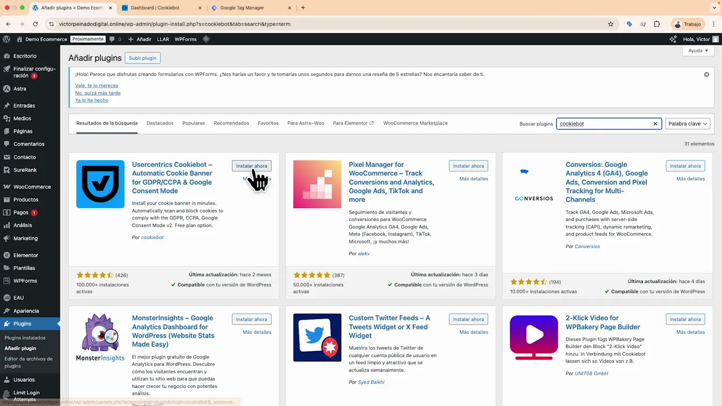The height and width of the screenshot is (406, 722).
Task: Open the Chrome extensions puzzle icon
Action: coord(657,24)
